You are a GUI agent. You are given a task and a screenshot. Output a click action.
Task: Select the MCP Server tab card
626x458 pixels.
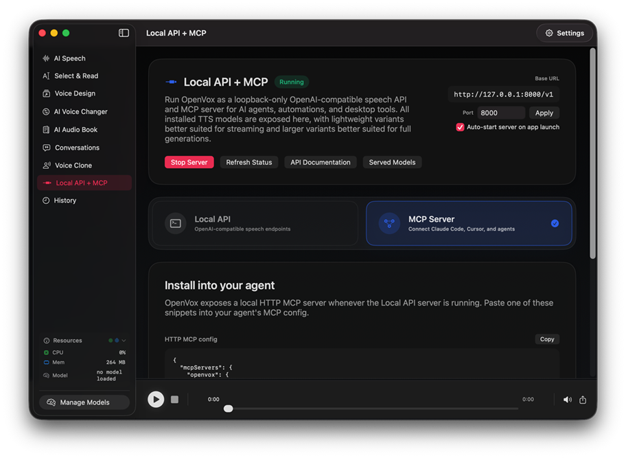coord(469,224)
